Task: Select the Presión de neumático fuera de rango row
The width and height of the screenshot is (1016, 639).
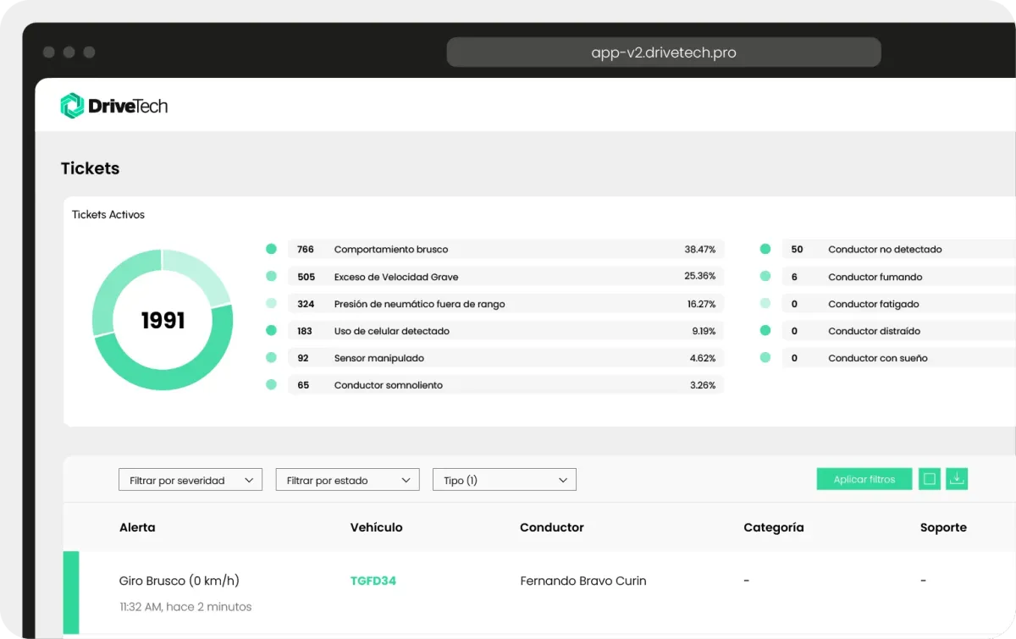Action: [505, 304]
